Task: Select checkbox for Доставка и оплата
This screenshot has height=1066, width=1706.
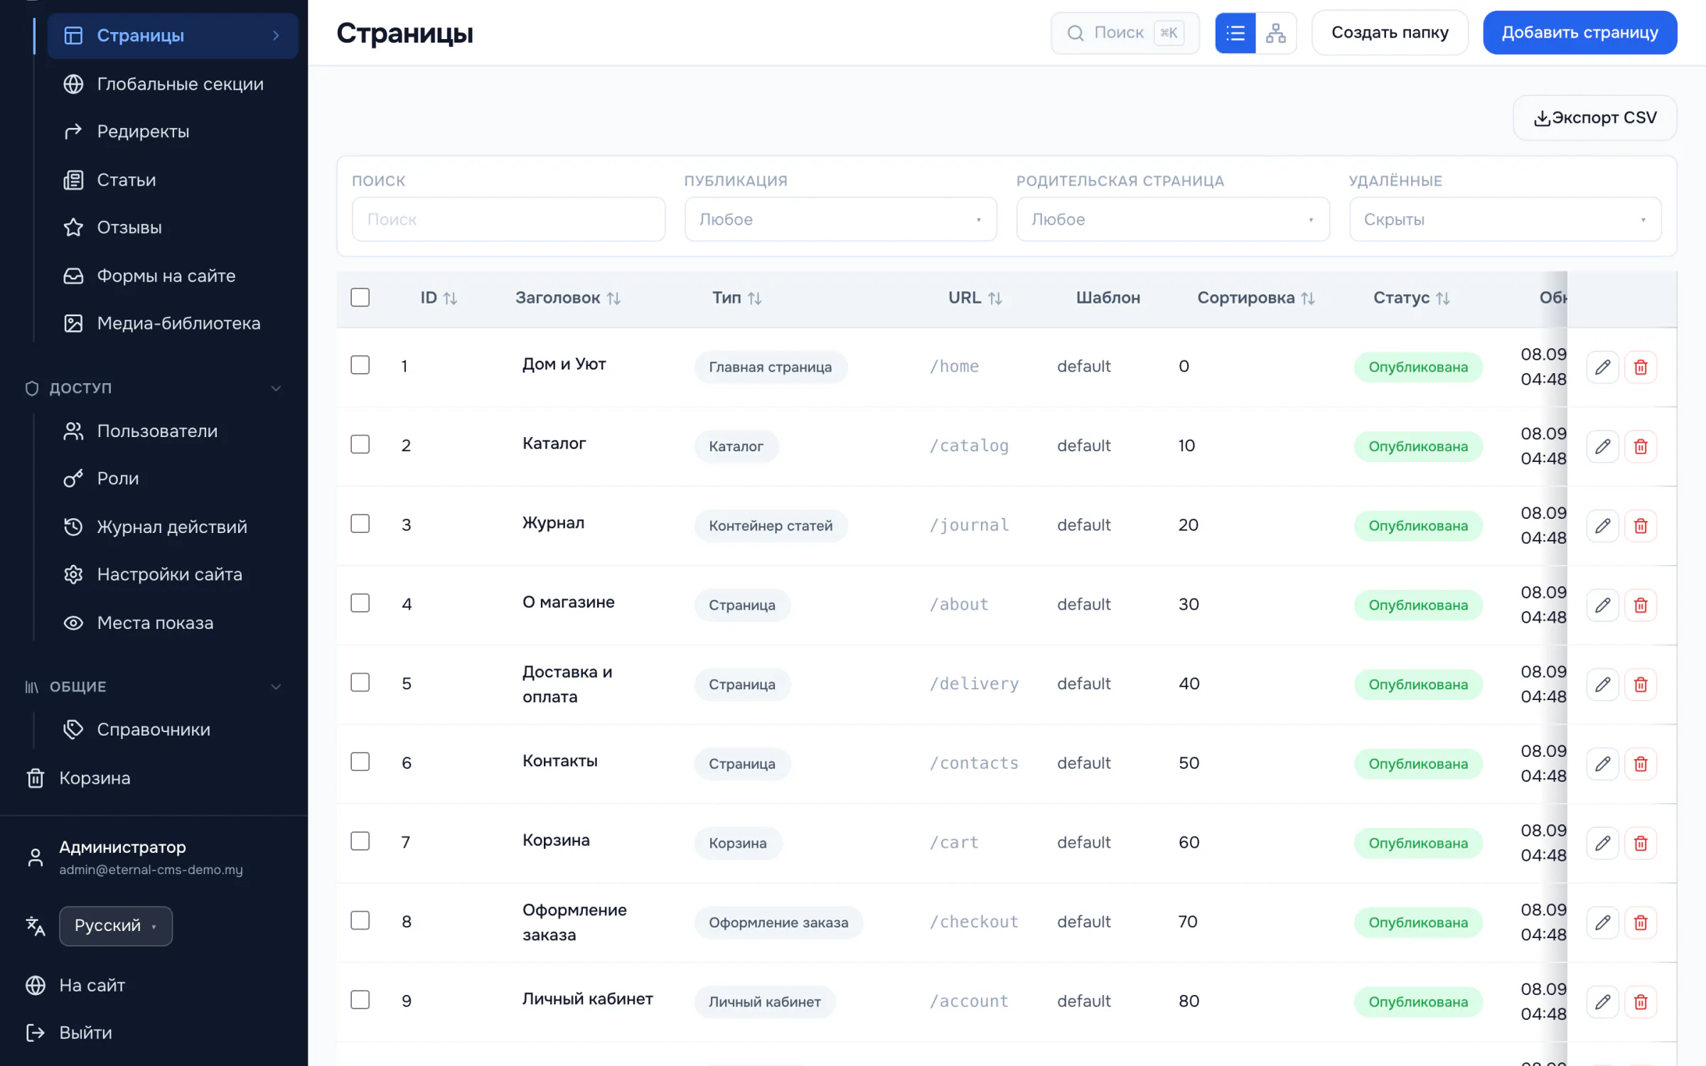Action: click(x=360, y=682)
